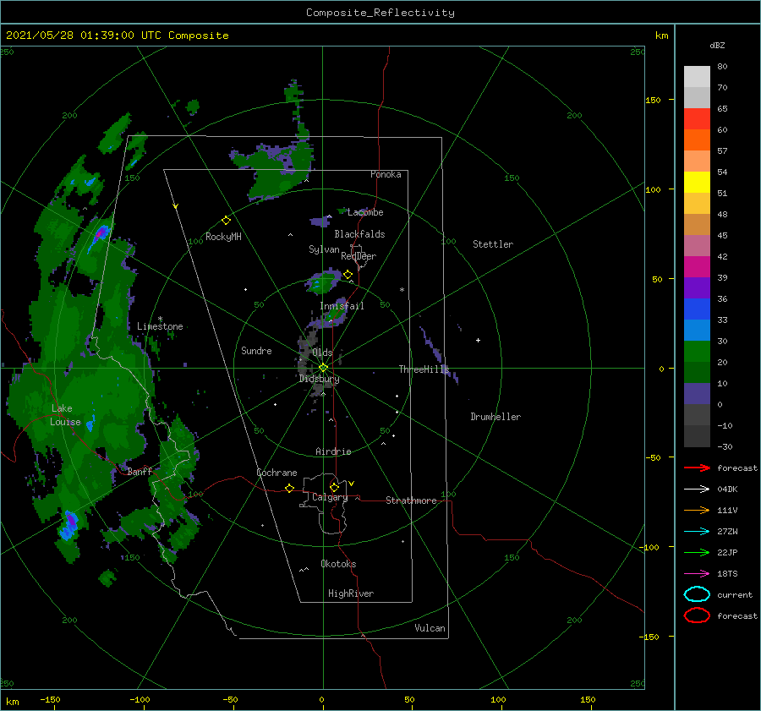This screenshot has height=711, width=761.
Task: Click the yellow diamond marker near RockyMH
Action: [226, 221]
